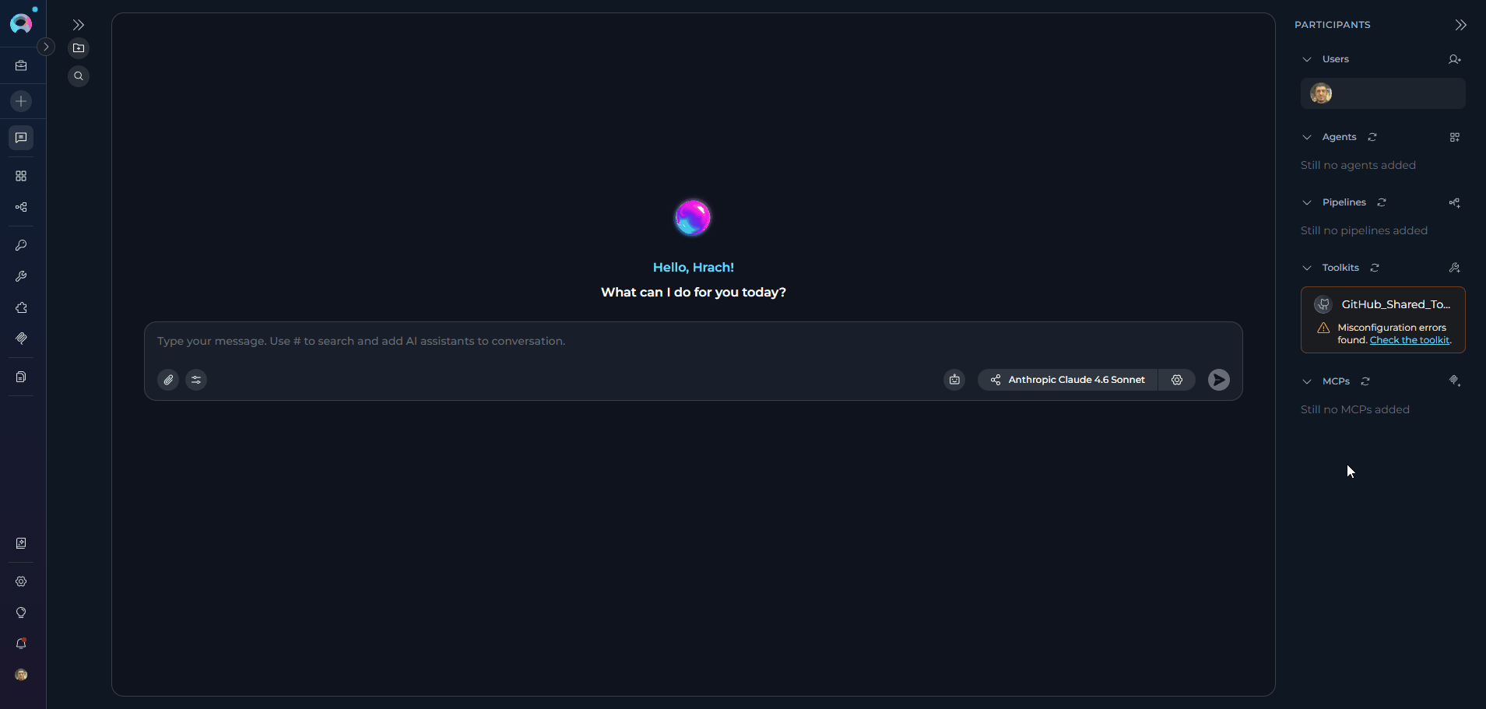Open the folder projects icon at top
1486x709 pixels.
pos(79,47)
